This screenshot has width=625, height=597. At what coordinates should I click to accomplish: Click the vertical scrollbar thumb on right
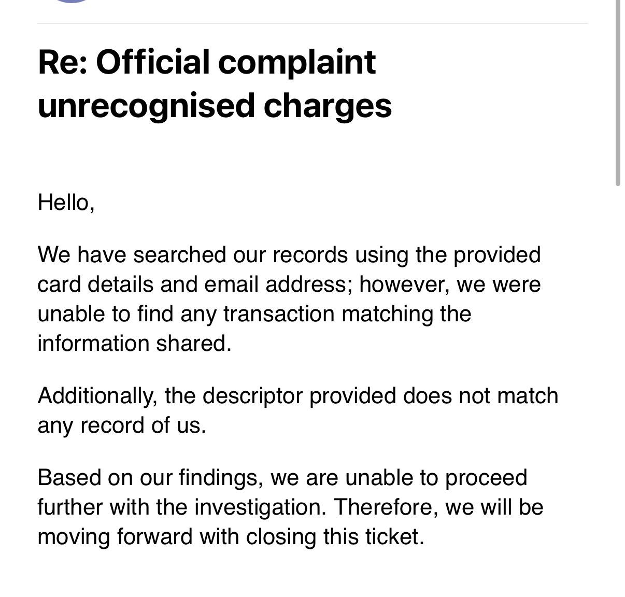[x=618, y=92]
